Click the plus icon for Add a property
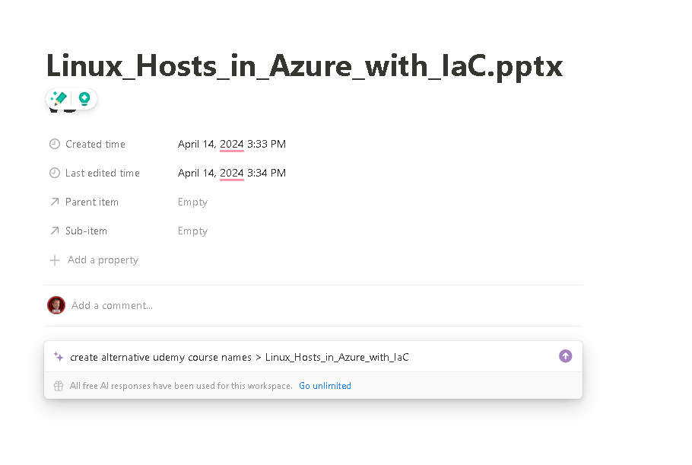Screen dimensions: 692x465 click(54, 260)
